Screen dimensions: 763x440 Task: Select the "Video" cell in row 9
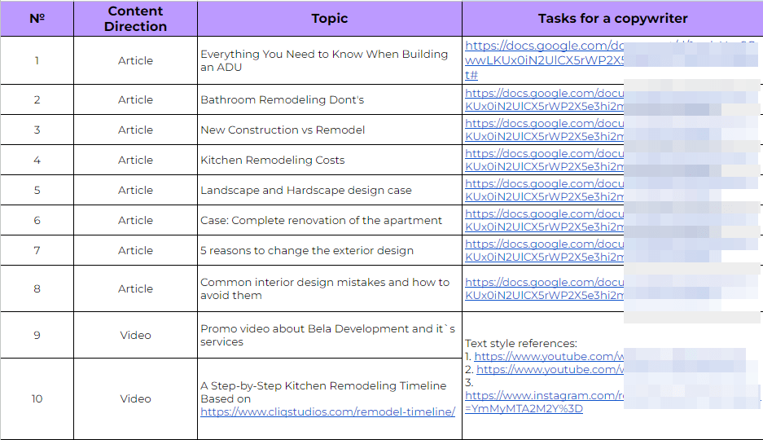point(136,336)
